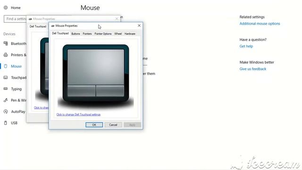Switch to the Buttons tab
Screen dimensions: 302x170
click(75, 34)
